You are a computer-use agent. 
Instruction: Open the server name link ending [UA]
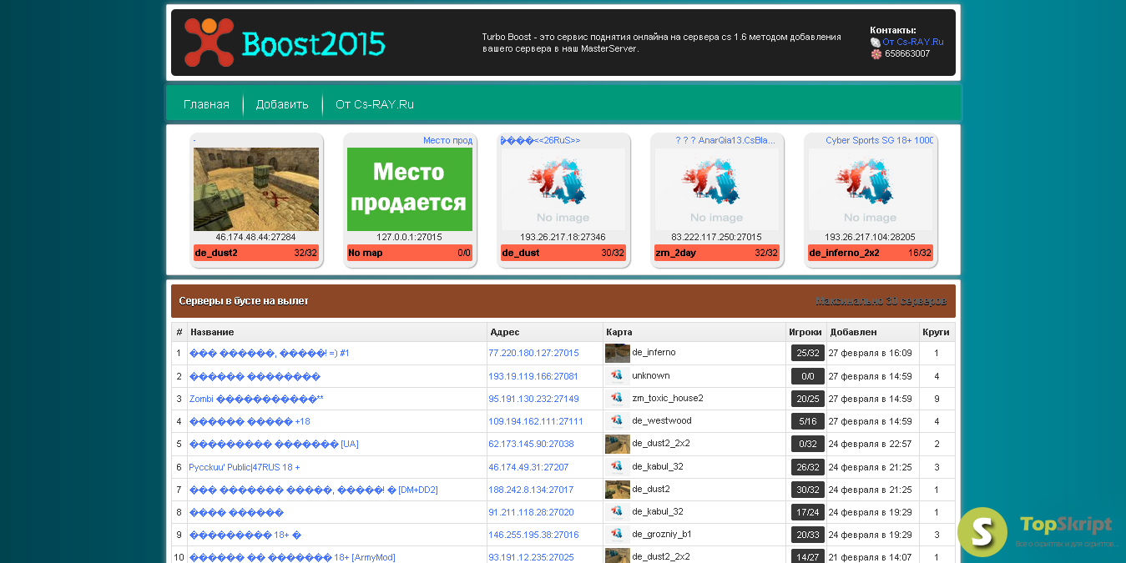click(274, 444)
